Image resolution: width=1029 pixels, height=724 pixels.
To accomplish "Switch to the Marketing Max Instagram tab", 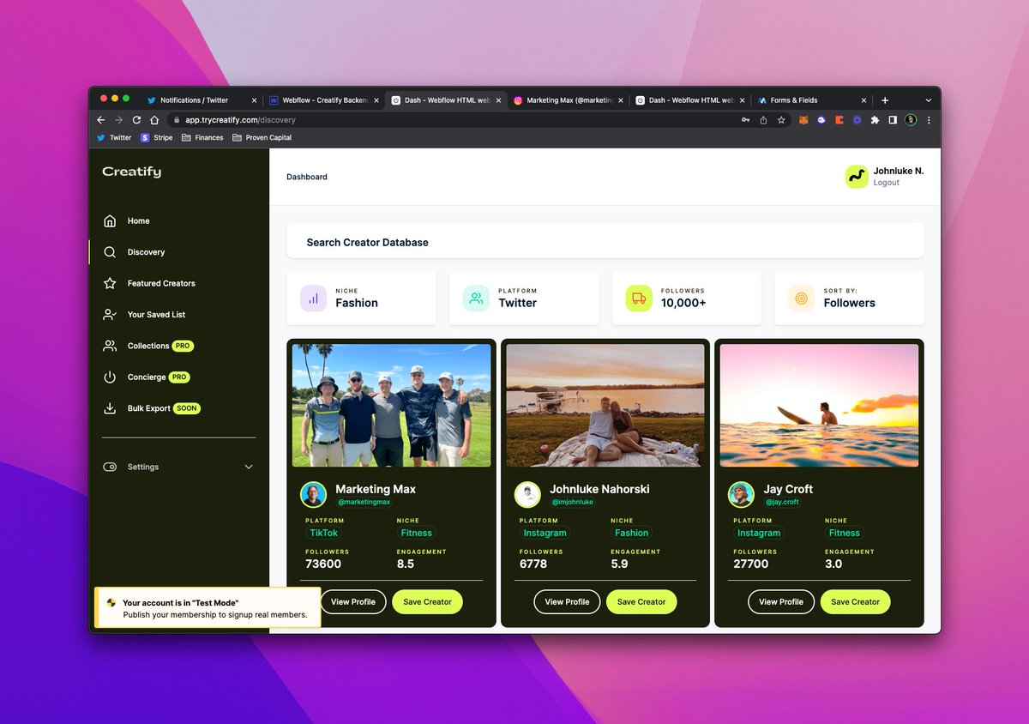I will click(x=568, y=100).
